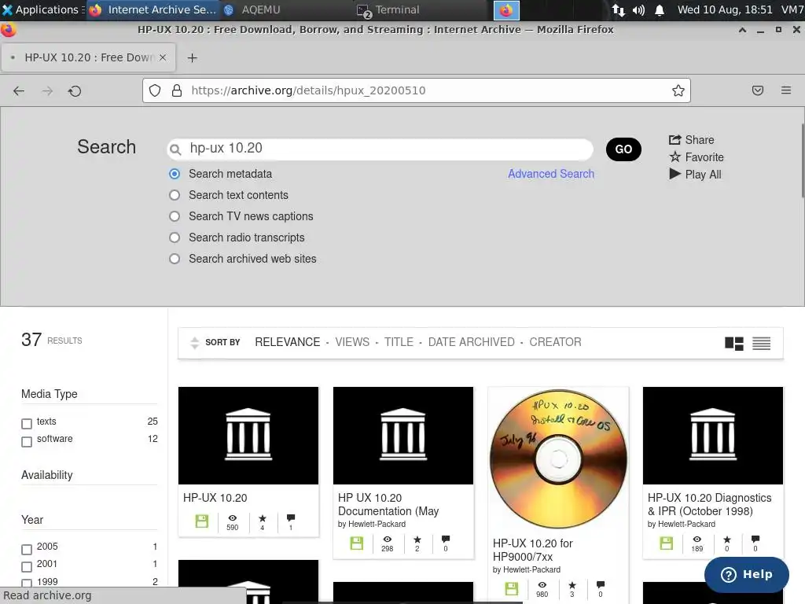Click software media icon on HP-UX 10.20 card
This screenshot has width=805, height=604.
tap(202, 521)
